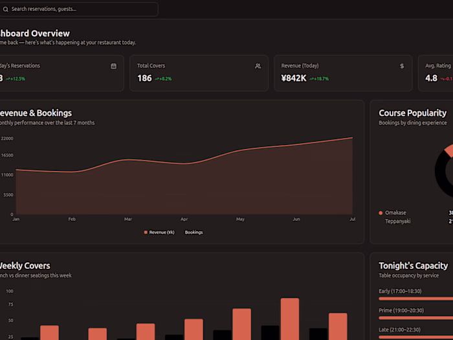
Task: Click the Course Popularity donut chart
Action: point(444,171)
